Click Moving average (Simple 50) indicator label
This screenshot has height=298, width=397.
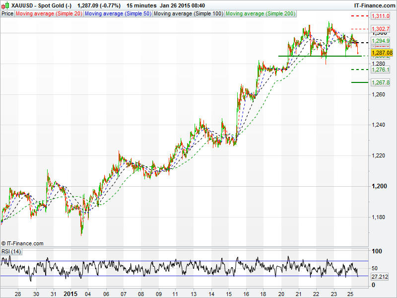pyautogui.click(x=118, y=13)
